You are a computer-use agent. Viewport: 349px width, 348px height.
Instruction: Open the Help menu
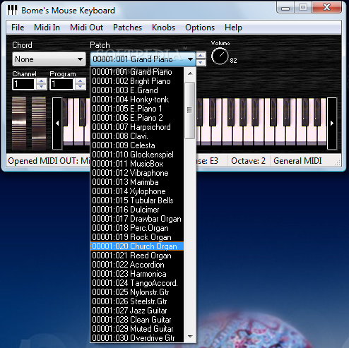[x=233, y=28]
